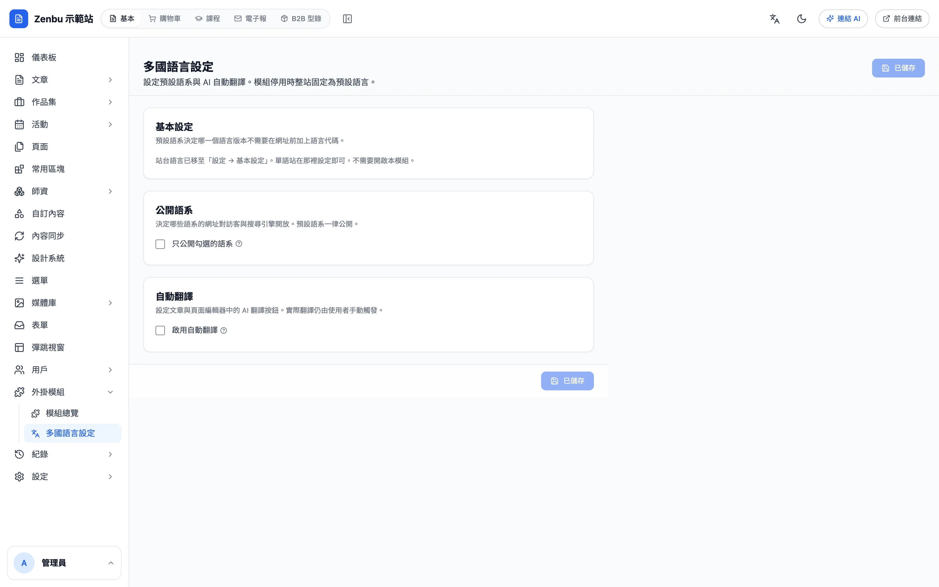Switch to 電子報 tab
Viewport: 939px width, 587px height.
(251, 18)
